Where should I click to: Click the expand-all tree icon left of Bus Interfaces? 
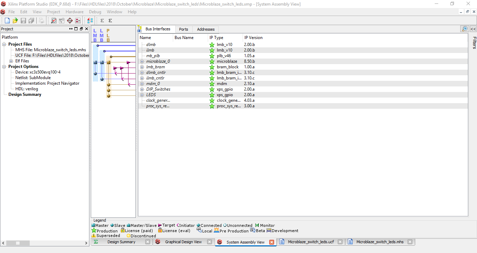(139, 29)
